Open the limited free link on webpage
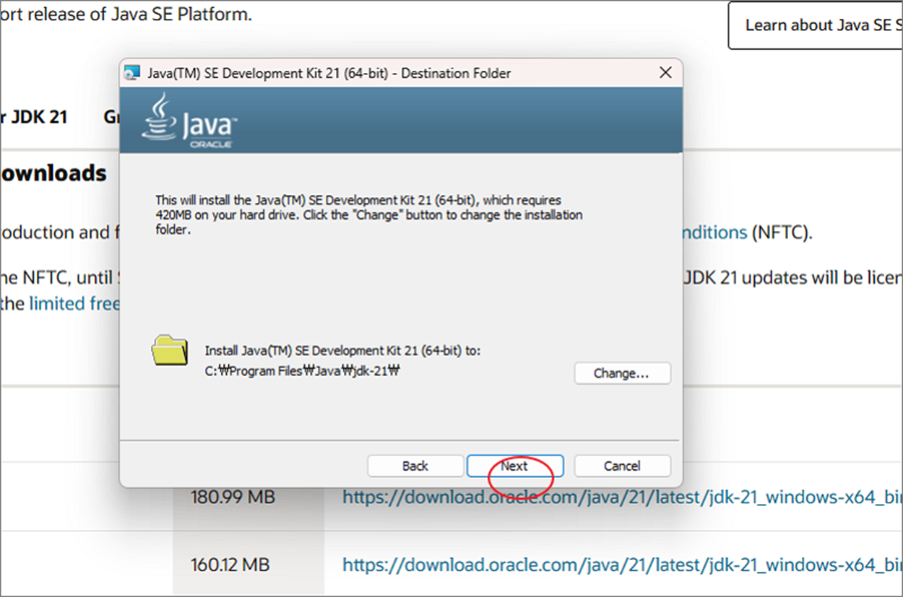Screen dimensions: 903x597 (x=74, y=304)
